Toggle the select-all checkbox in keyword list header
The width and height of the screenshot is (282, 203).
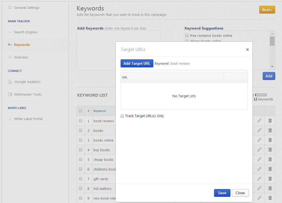[81, 111]
